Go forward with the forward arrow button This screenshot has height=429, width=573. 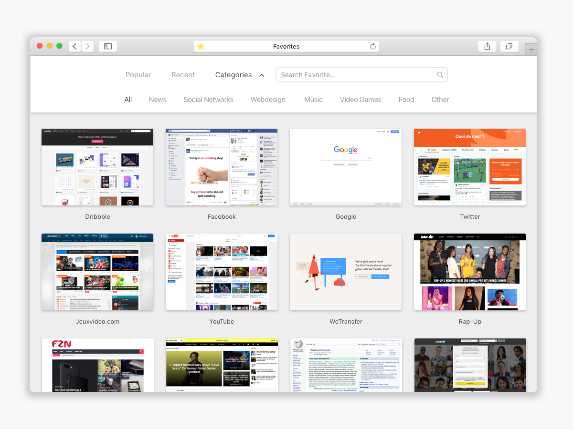(x=87, y=46)
